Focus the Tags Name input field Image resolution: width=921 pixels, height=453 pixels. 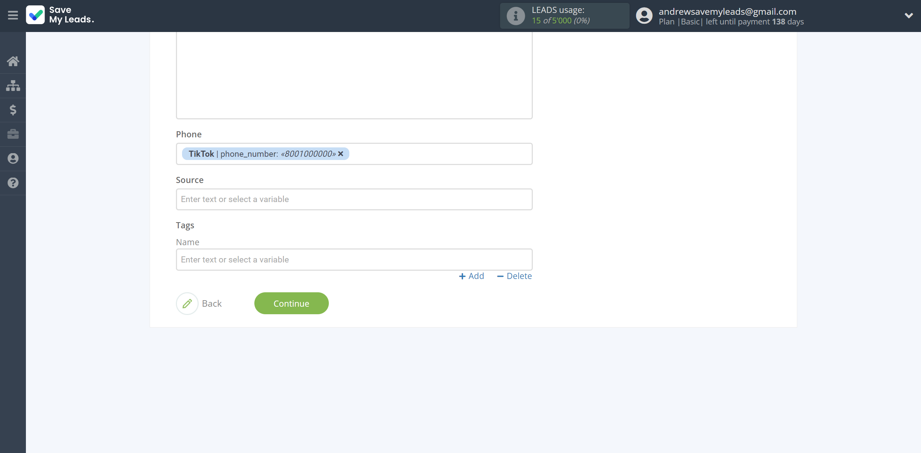pyautogui.click(x=354, y=260)
